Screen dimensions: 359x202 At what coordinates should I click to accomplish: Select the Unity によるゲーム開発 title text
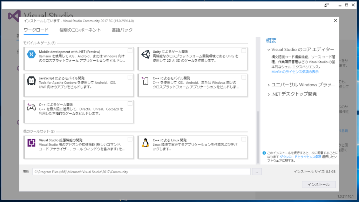point(170,52)
